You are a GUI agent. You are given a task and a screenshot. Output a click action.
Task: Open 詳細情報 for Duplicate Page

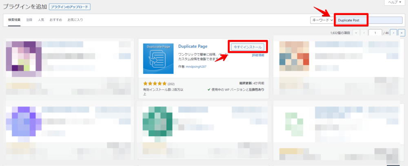pos(258,55)
